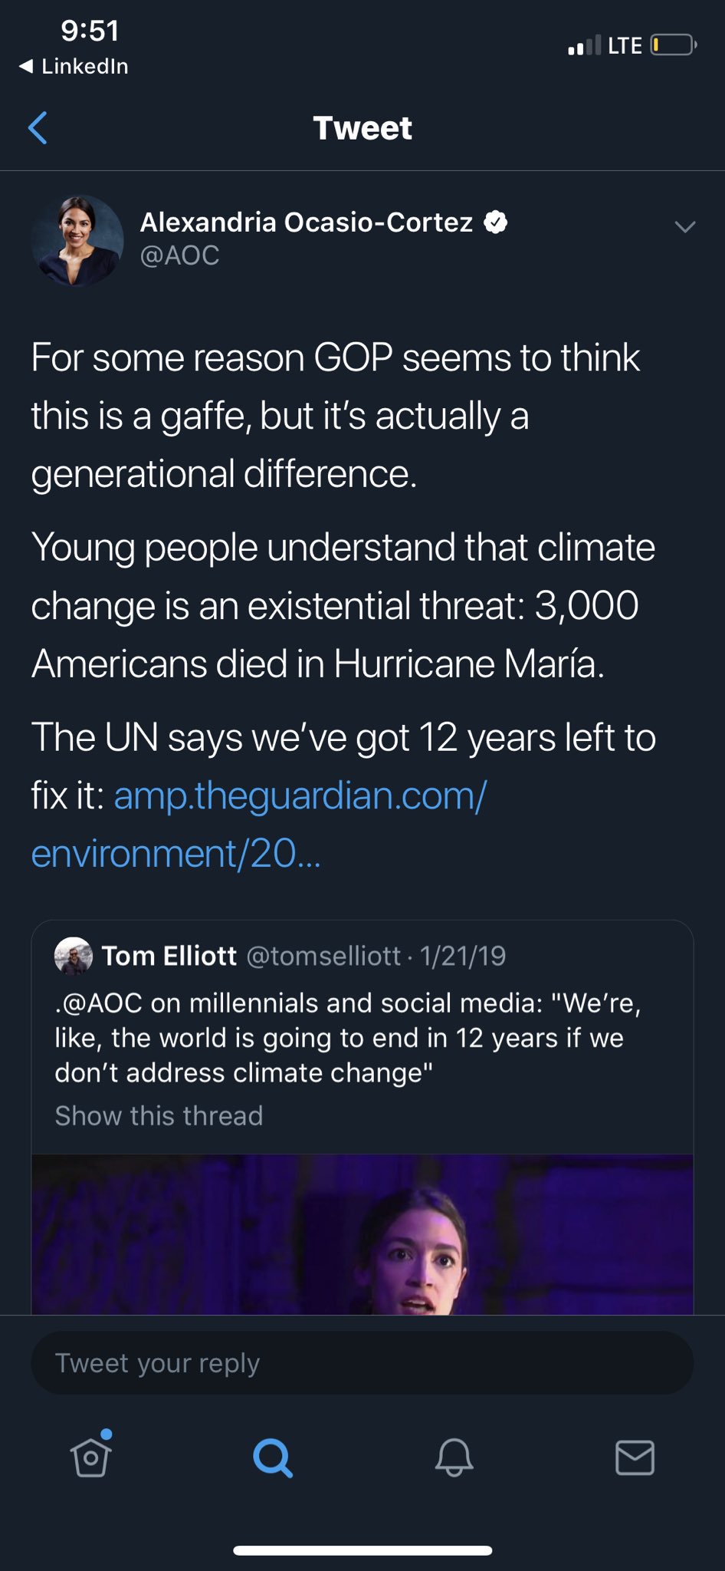Open the amp.theguardian.com link

point(300,796)
